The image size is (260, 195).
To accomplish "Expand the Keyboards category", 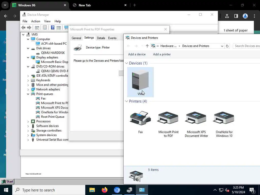I will click(x=28, y=80).
